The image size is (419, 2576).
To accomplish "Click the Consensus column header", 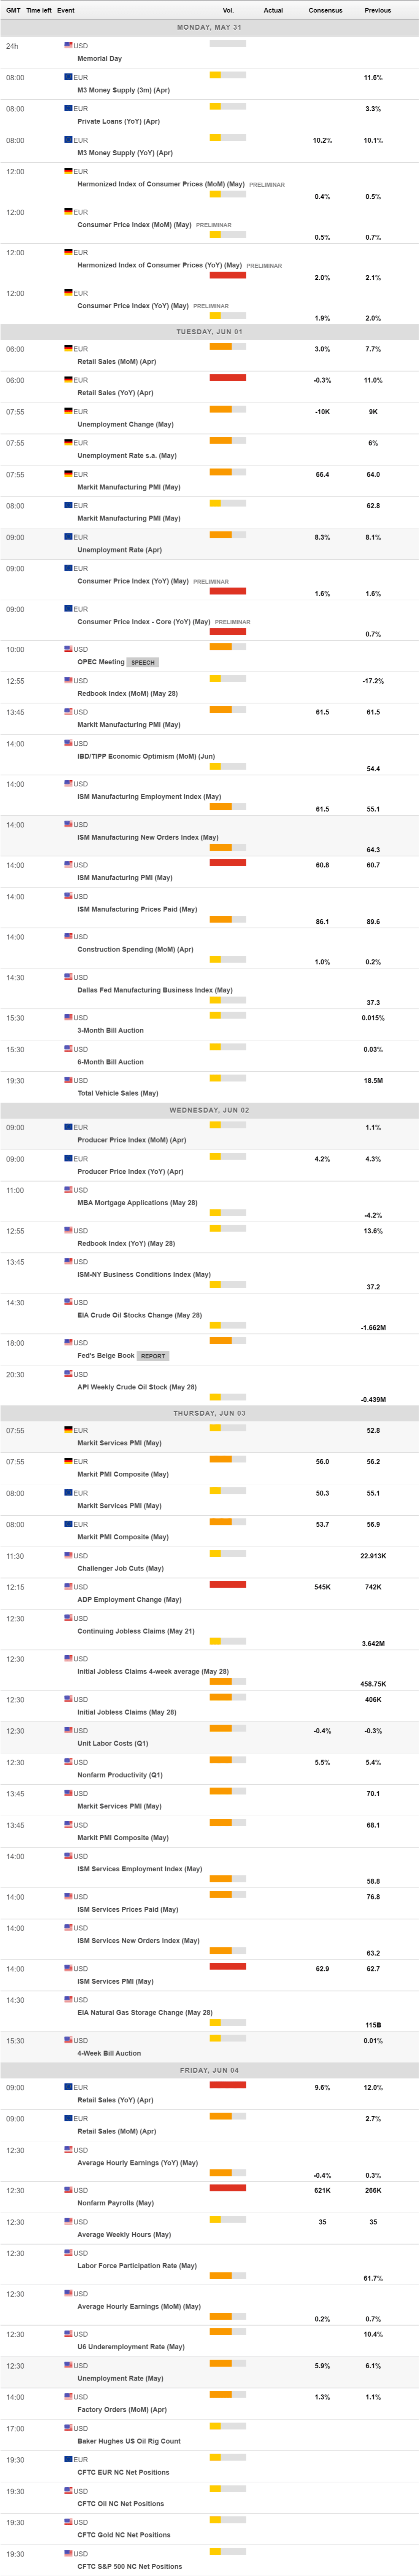I will pos(325,10).
